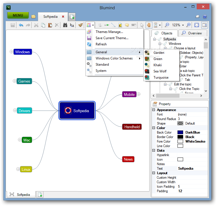This screenshot has width=217, height=206.
Task: Open Find with the binoculars icon
Action: point(65,25)
